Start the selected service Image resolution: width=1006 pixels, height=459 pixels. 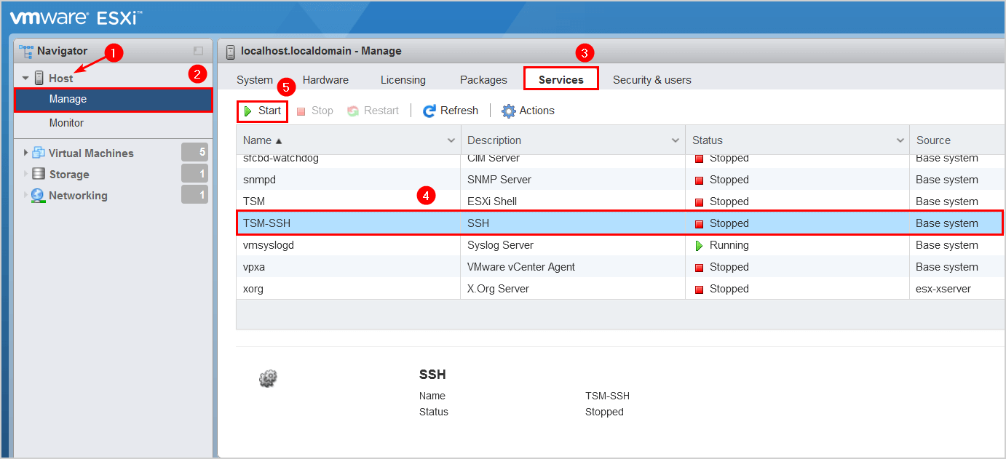click(262, 111)
